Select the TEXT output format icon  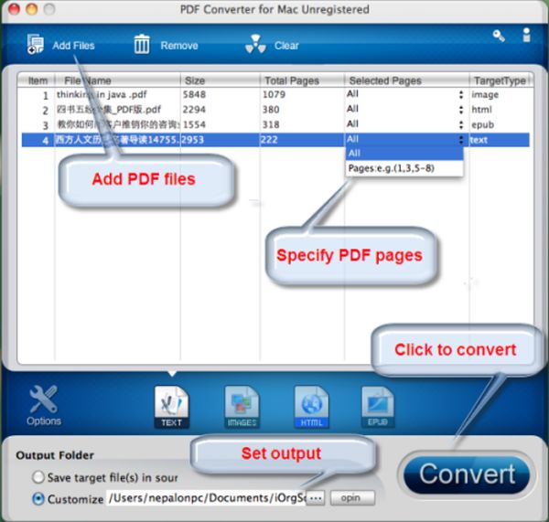172,407
